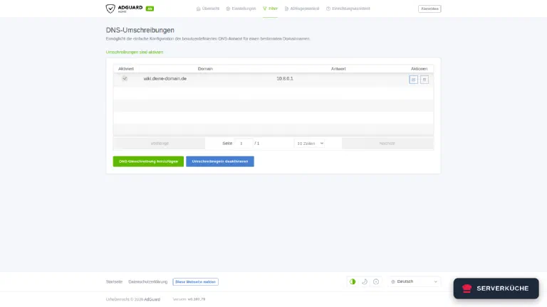This screenshot has width=547, height=307.
Task: Click the green 'on' status badge
Action: [x=150, y=9]
